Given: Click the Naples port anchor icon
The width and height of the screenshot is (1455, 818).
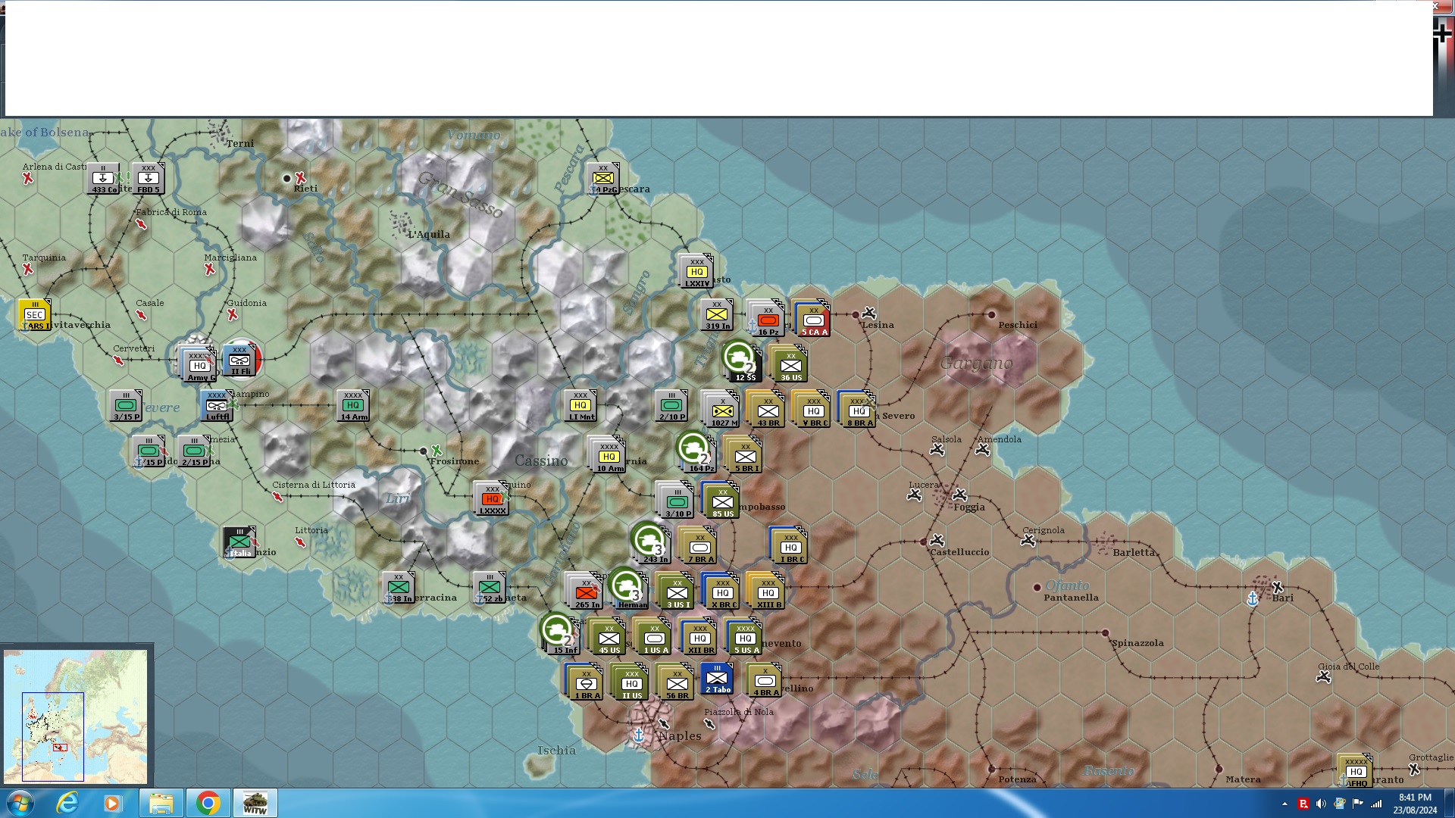Looking at the screenshot, I should click(639, 735).
